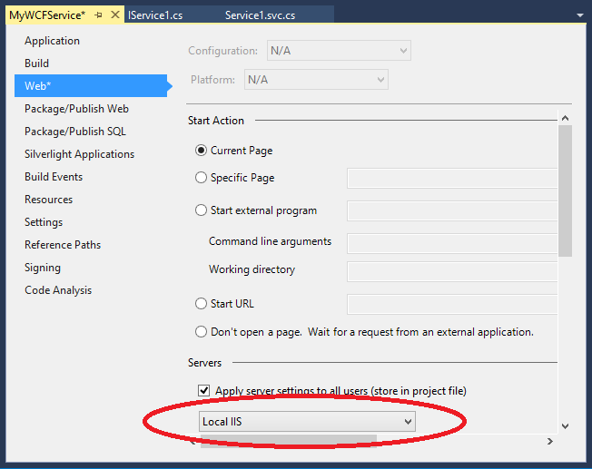Switch to the IService1.cs tab
Screen dimensions: 592x469
coord(155,15)
